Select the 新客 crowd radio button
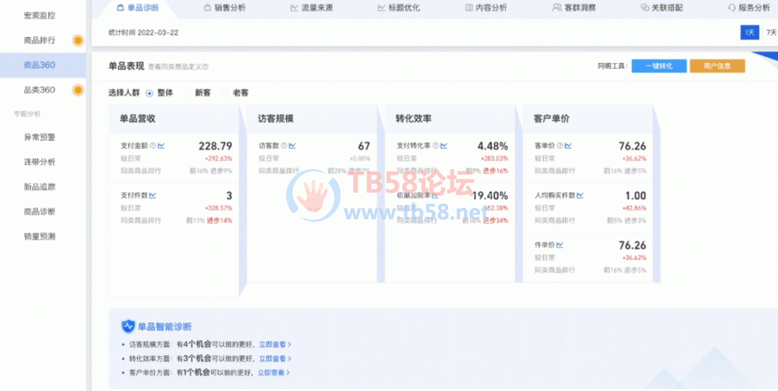The width and height of the screenshot is (778, 391). click(x=187, y=93)
